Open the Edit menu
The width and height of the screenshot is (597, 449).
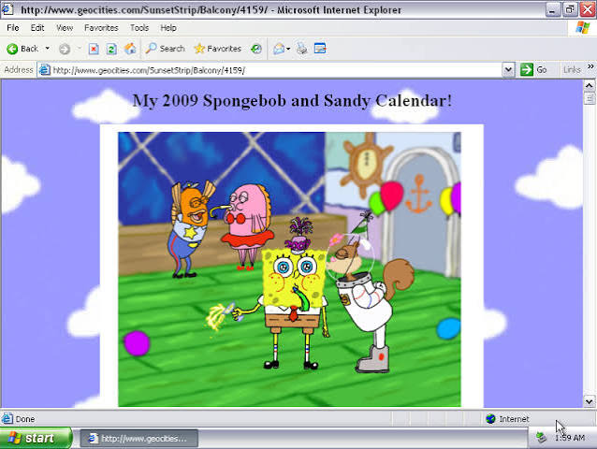37,28
